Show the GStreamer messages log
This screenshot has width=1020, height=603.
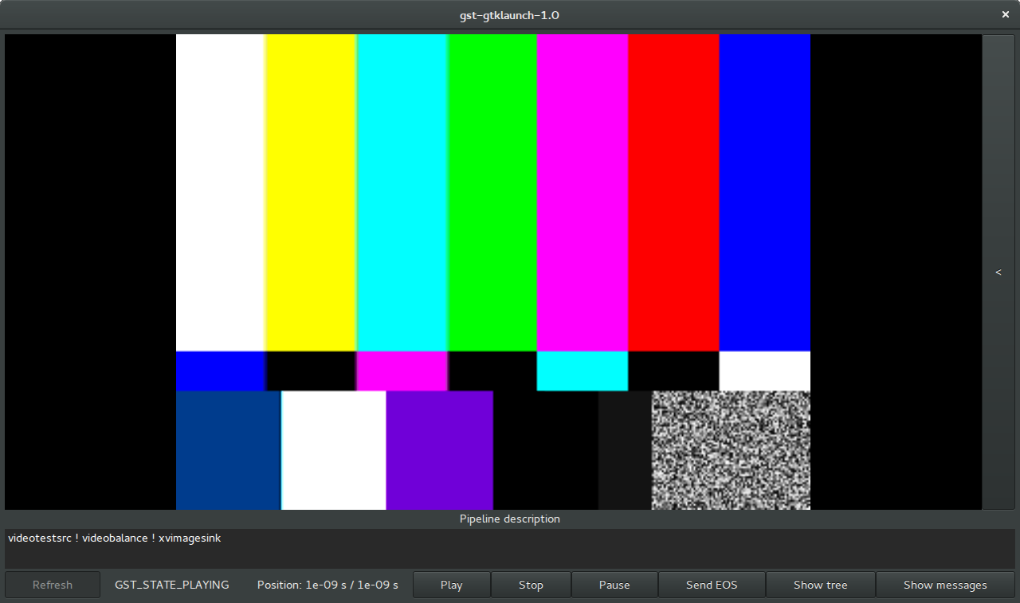coord(945,584)
